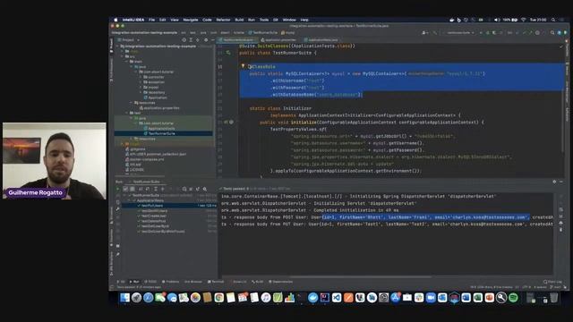573x322 pixels.
Task: Minimize the Run tool window
Action: 561,182
